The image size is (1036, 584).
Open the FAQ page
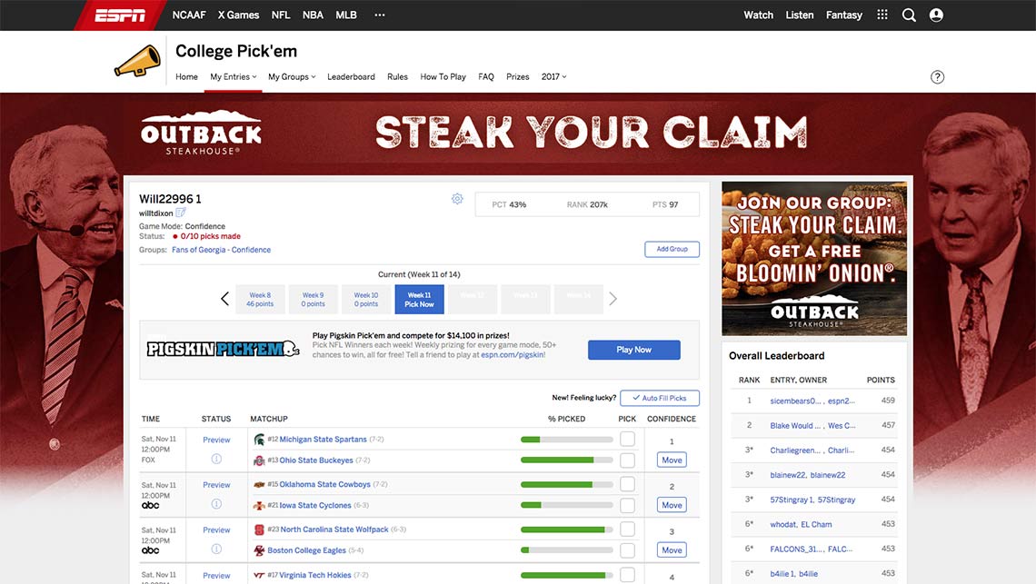485,76
